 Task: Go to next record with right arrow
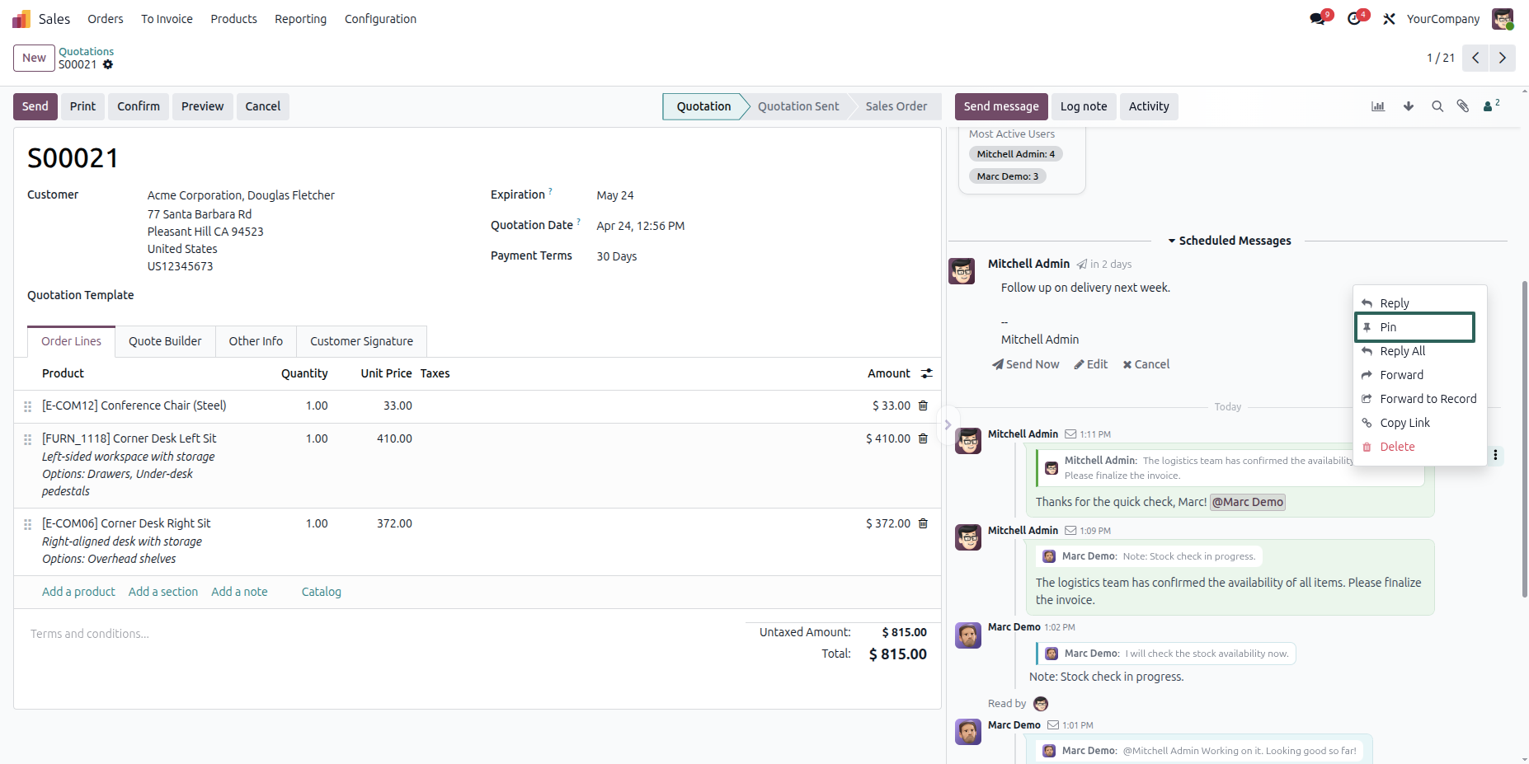(x=1503, y=58)
